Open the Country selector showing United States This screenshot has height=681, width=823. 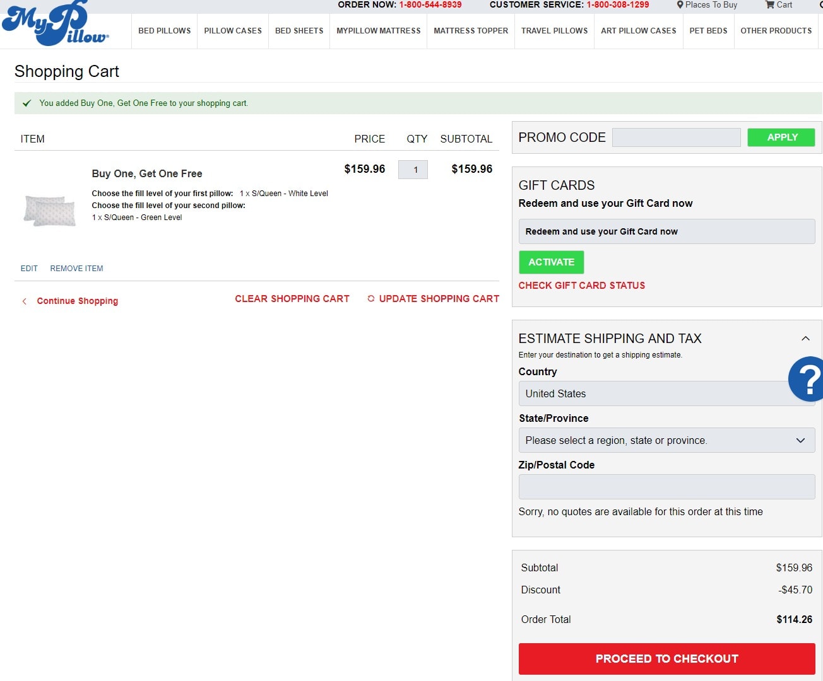tap(666, 393)
